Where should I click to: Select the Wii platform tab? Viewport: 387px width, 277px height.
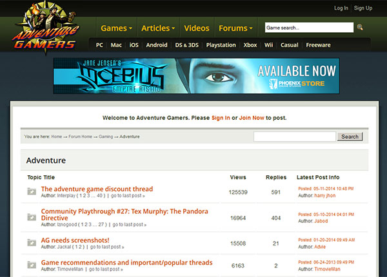click(268, 45)
